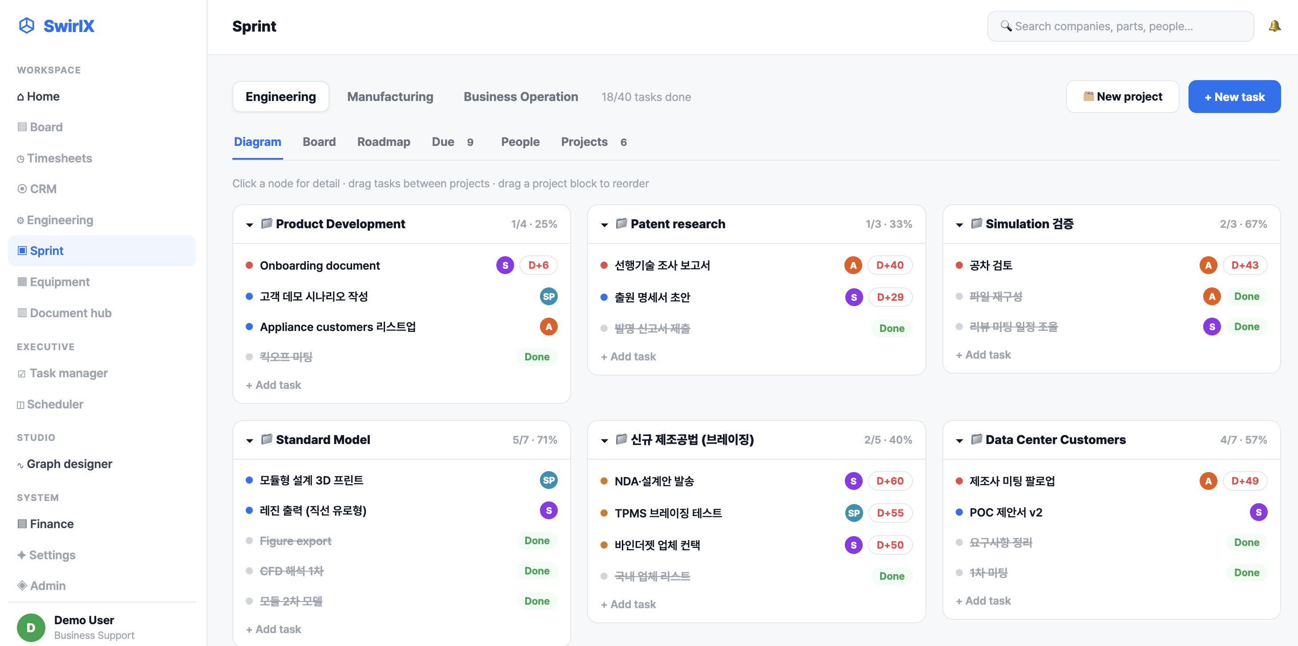Image resolution: width=1298 pixels, height=646 pixels.
Task: Open Settings in the sidebar
Action: [101, 555]
